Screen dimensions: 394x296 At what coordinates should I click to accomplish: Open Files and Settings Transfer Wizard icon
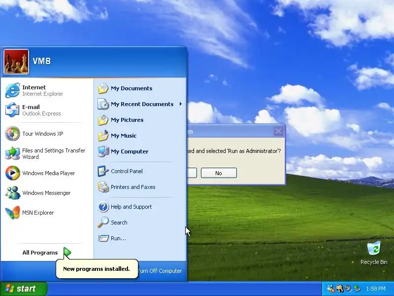(x=12, y=153)
